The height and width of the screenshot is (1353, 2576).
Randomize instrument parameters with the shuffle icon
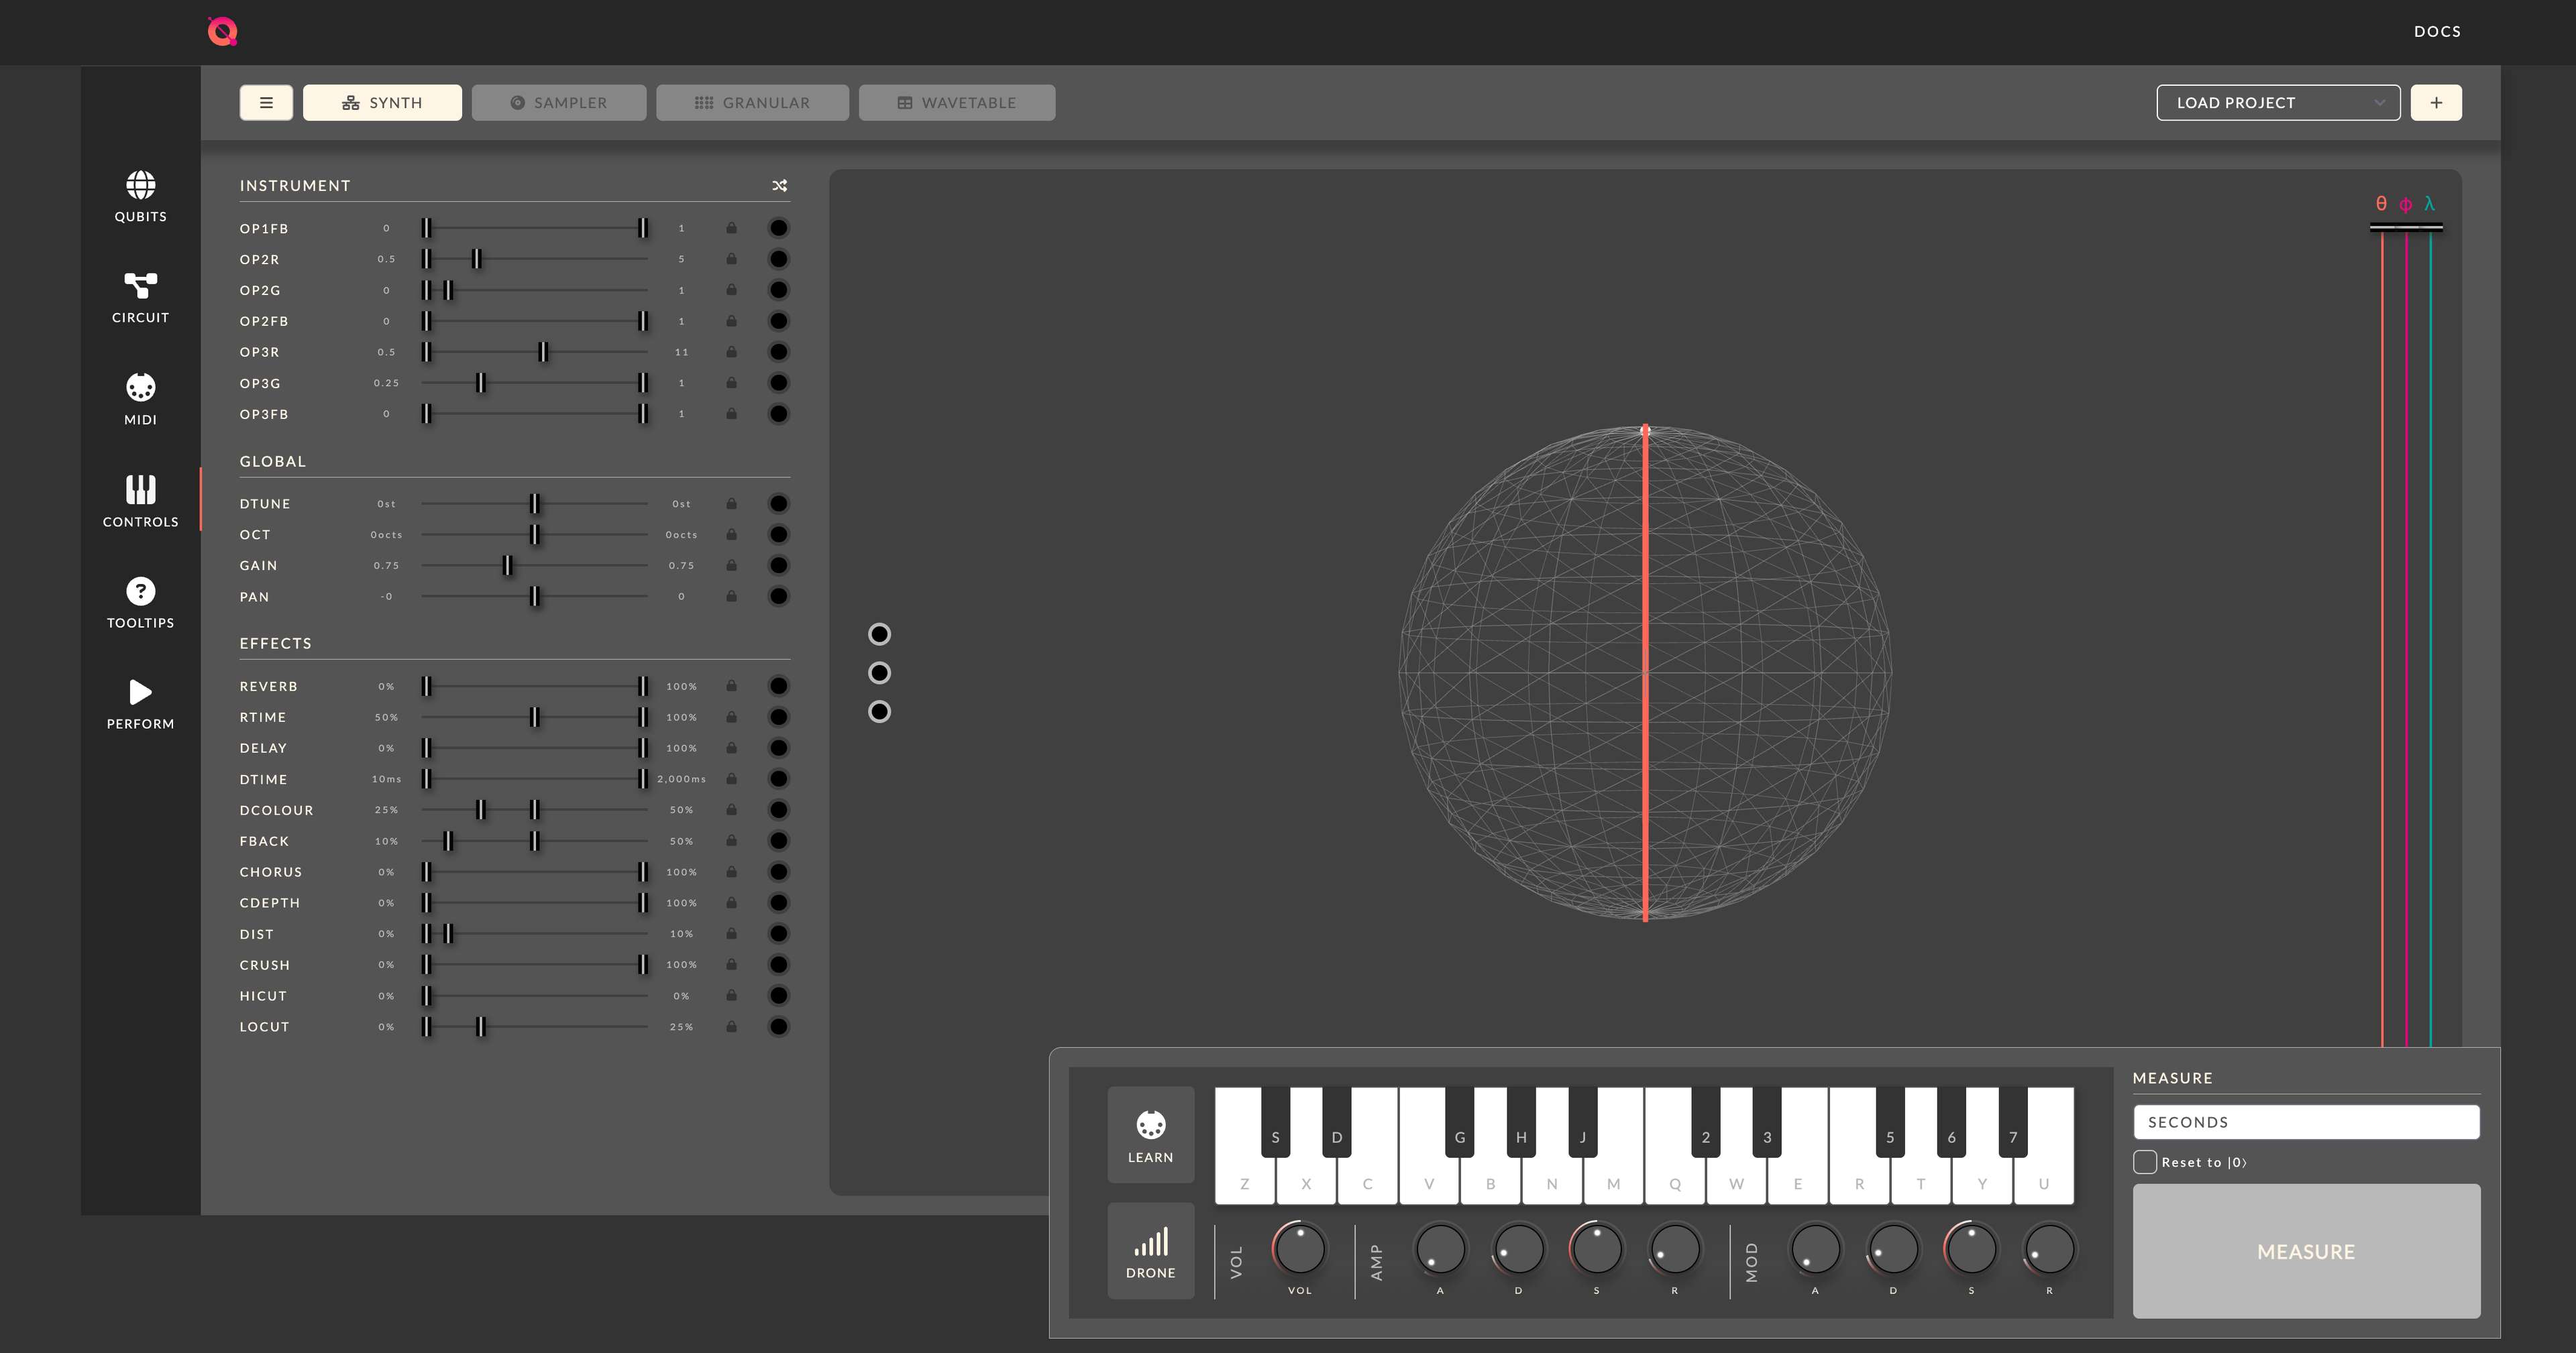coord(779,185)
